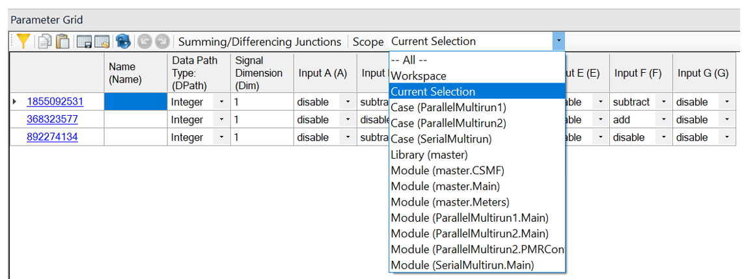Viewport: 742px width, 279px height.
Task: Click the save grid layout icon
Action: click(x=84, y=42)
